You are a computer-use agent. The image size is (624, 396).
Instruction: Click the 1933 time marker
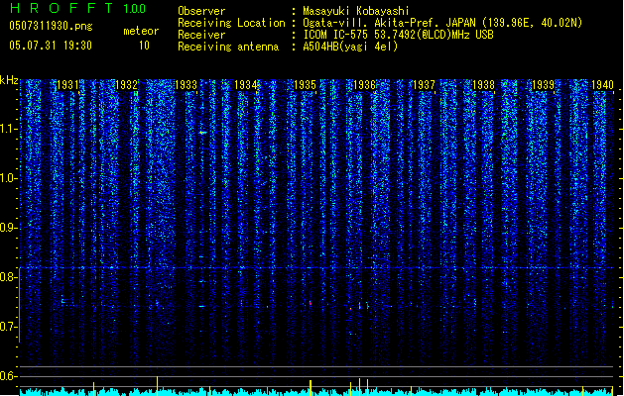pos(187,85)
